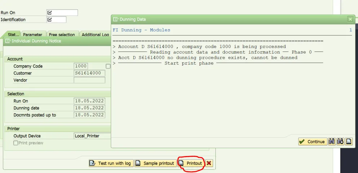The height and width of the screenshot is (173, 358).
Task: Click the Dunning Data title bar menu icon
Action: click(x=116, y=19)
